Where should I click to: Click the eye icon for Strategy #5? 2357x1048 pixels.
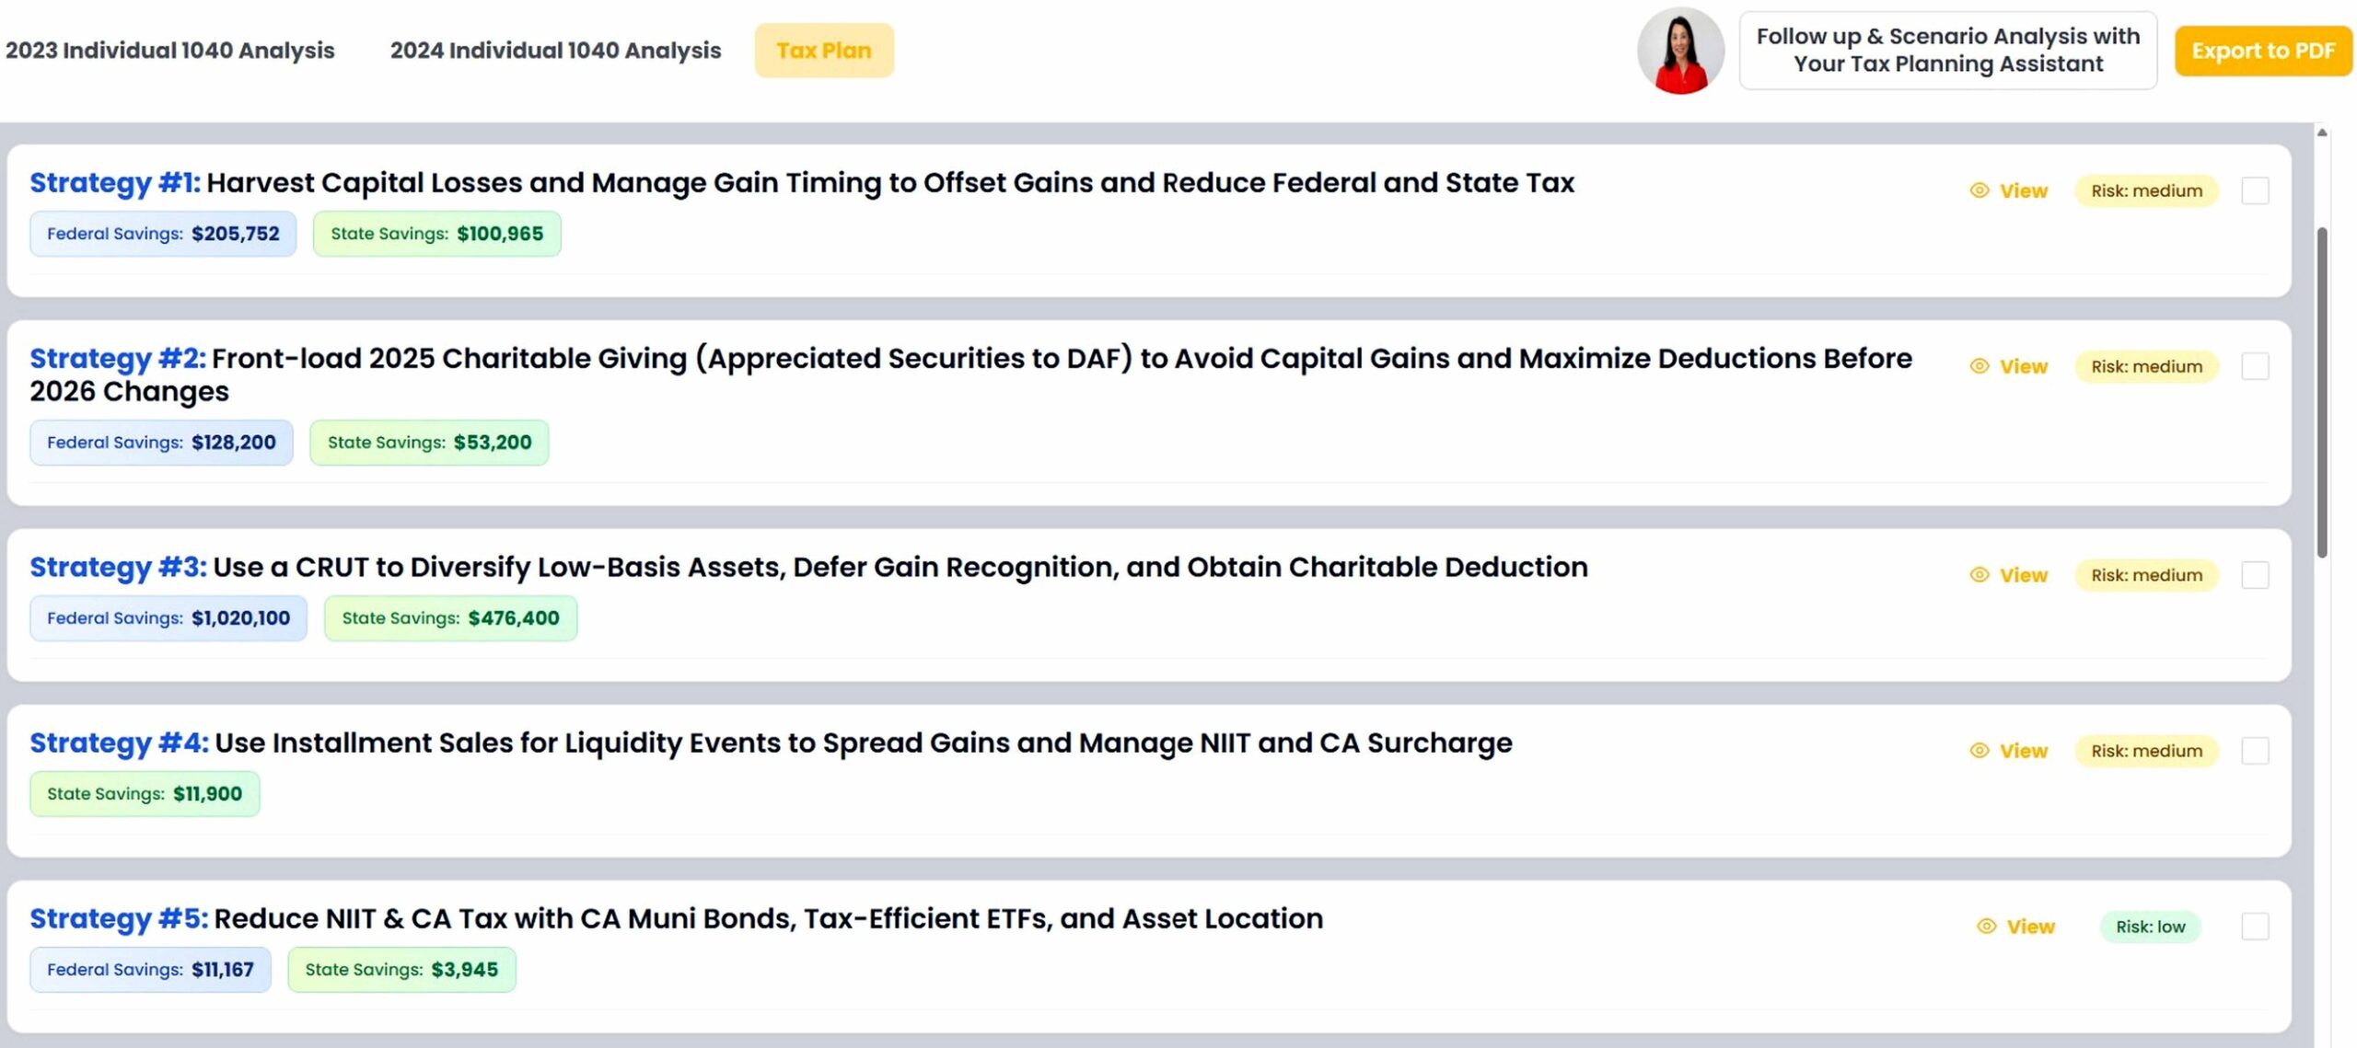coord(1986,927)
